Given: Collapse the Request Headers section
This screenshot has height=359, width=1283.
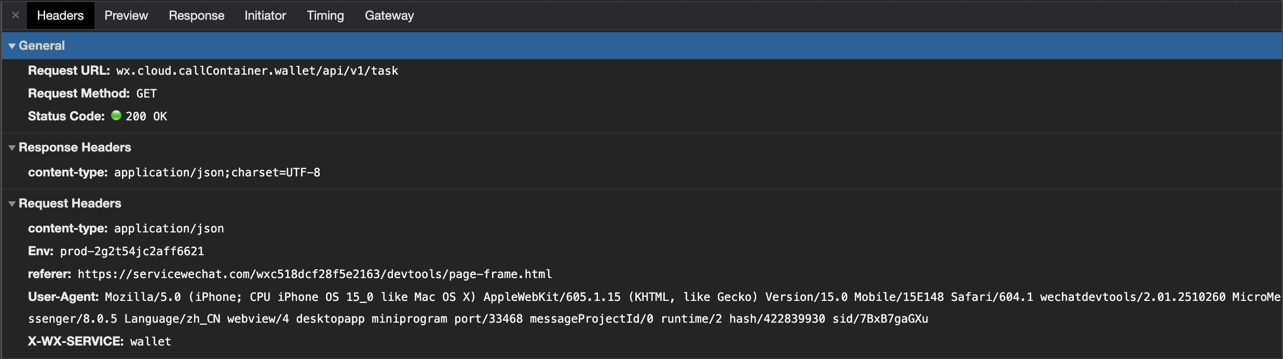Looking at the screenshot, I should click(x=12, y=204).
